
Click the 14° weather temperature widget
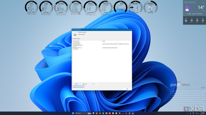point(201,7)
